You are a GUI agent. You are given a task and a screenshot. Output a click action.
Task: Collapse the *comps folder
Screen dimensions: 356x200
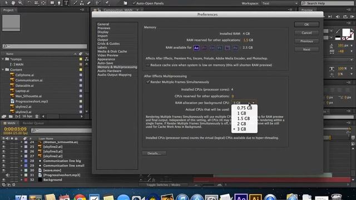pyautogui.click(x=3, y=59)
